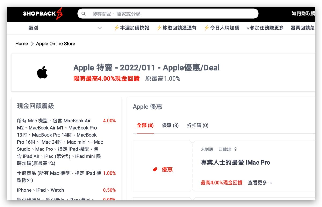Click 已驗證 status text

click(x=225, y=149)
